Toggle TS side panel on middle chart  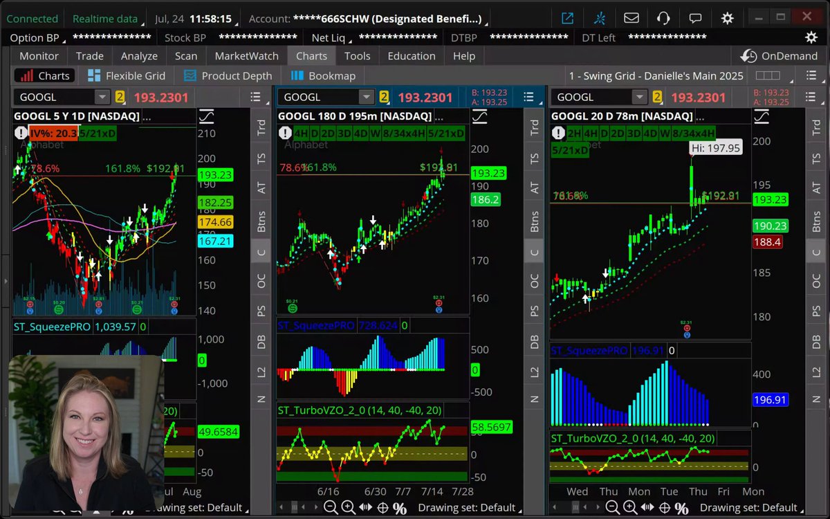535,158
